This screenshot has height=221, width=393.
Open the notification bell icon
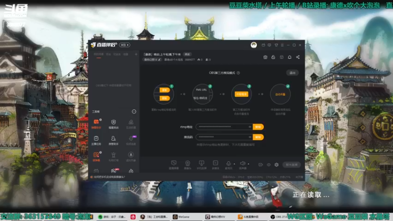click(289, 57)
